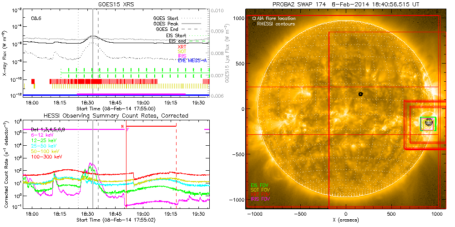455x227 pixels.
Task: Click the 'SOT FOV' legend label
Action: click(x=259, y=189)
